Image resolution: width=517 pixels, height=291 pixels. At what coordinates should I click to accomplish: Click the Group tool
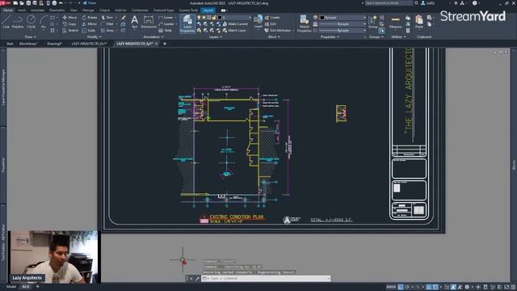373,22
